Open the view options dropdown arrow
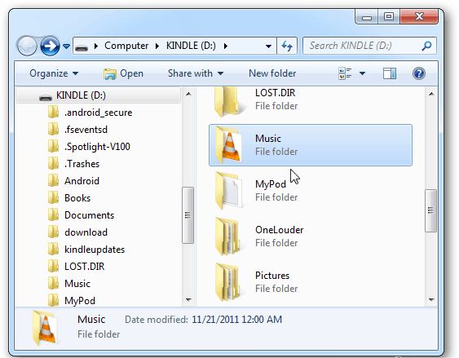This screenshot has width=459, height=358. 362,73
